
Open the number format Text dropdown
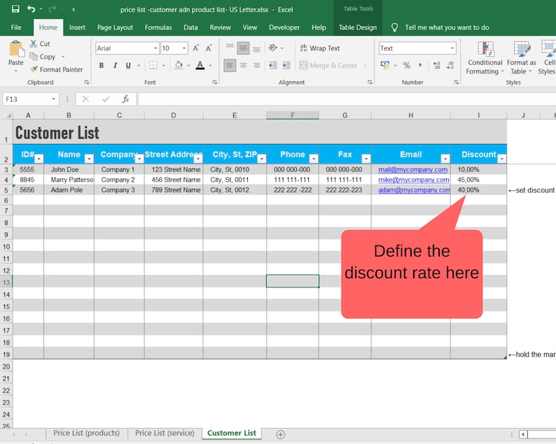click(x=452, y=48)
